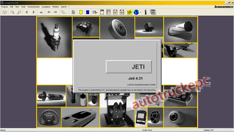Image resolution: width=234 pixels, height=132 pixels.
Task: Go to previous page with left triangle
Action: click(27, 12)
